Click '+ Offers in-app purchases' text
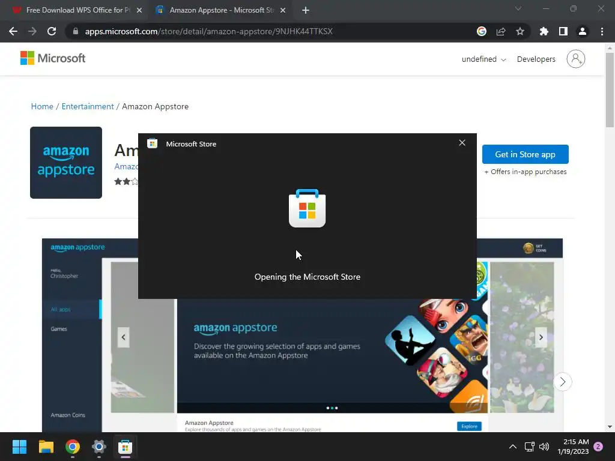615x461 pixels. (x=525, y=172)
